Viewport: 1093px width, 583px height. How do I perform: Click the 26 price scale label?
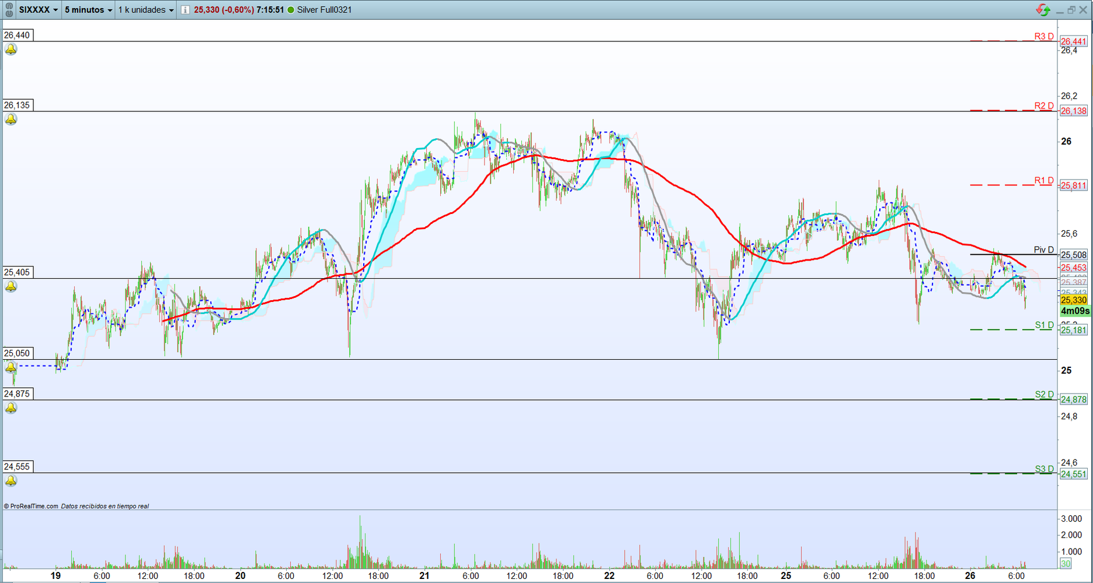click(1066, 141)
